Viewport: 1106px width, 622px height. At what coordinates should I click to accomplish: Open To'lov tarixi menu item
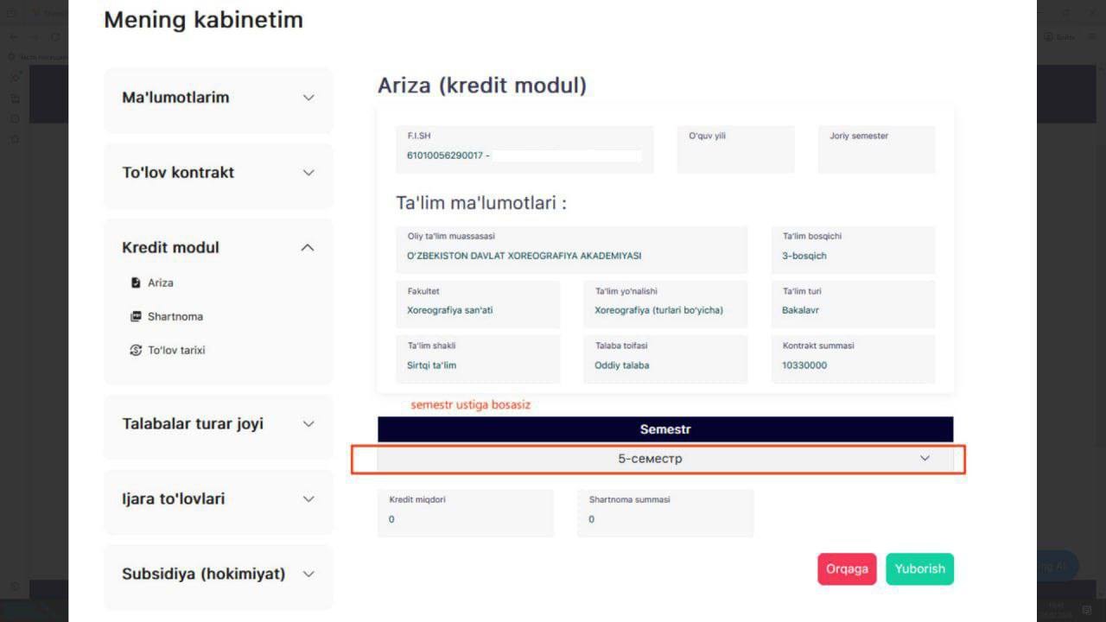[176, 350]
